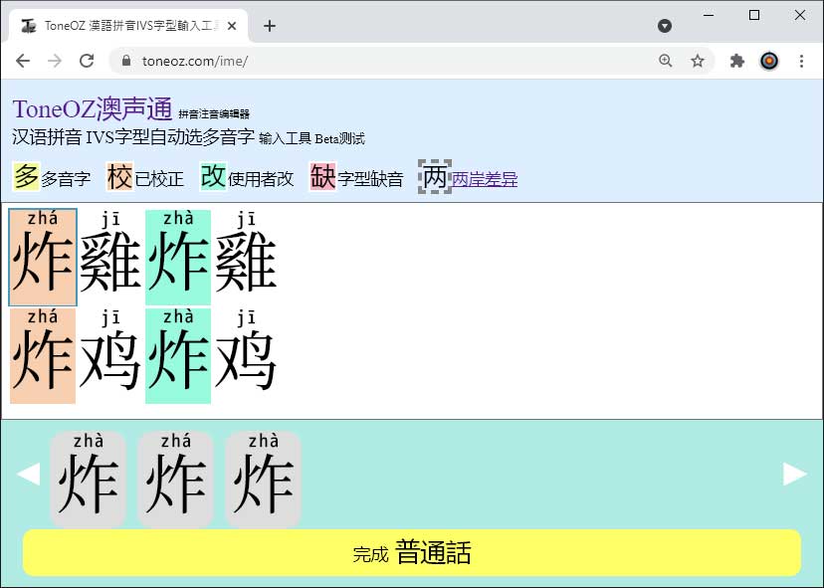
Task: Open a new browser tab
Action: point(270,26)
